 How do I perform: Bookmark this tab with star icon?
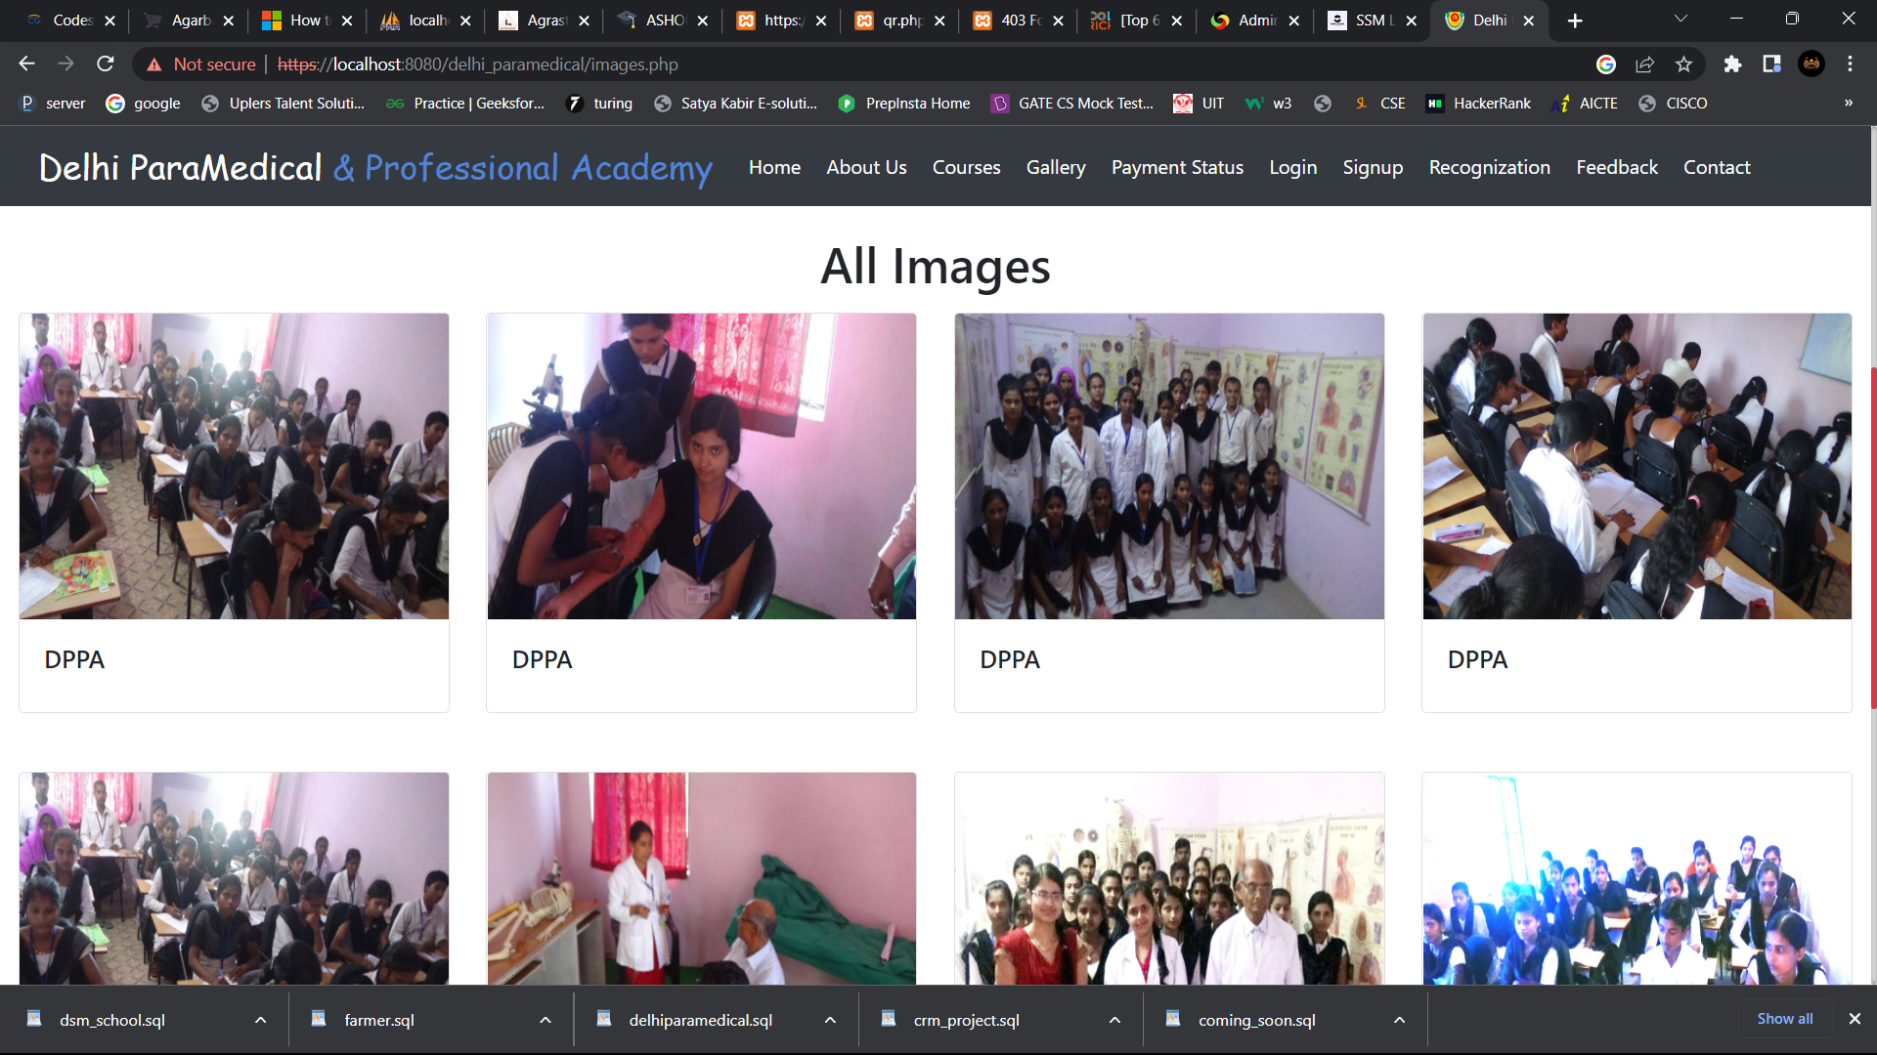pos(1683,63)
